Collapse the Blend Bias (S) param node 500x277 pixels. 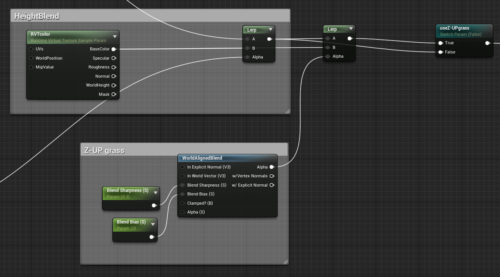point(153,225)
